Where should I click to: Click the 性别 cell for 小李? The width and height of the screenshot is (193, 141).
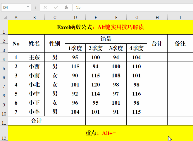(55, 112)
